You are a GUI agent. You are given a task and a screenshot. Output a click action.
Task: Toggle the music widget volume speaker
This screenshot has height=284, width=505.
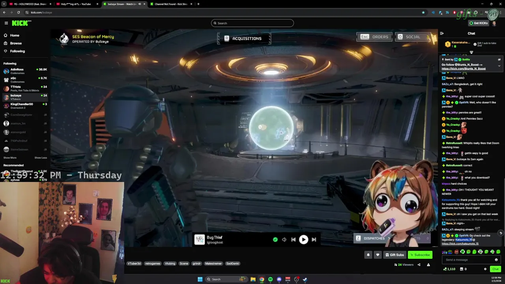click(x=284, y=239)
